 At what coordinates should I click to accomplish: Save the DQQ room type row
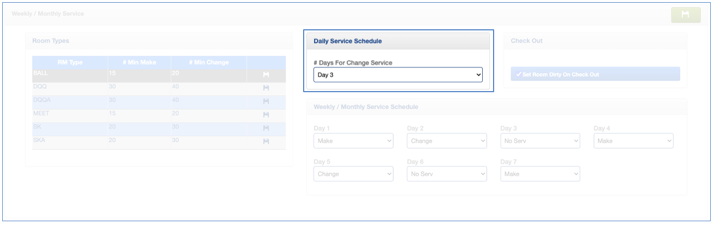(266, 88)
